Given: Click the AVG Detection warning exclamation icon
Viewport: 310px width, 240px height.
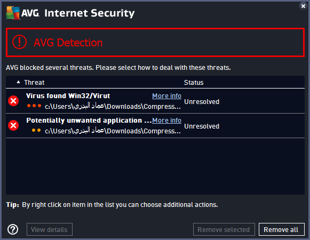Looking at the screenshot, I should (x=19, y=42).
